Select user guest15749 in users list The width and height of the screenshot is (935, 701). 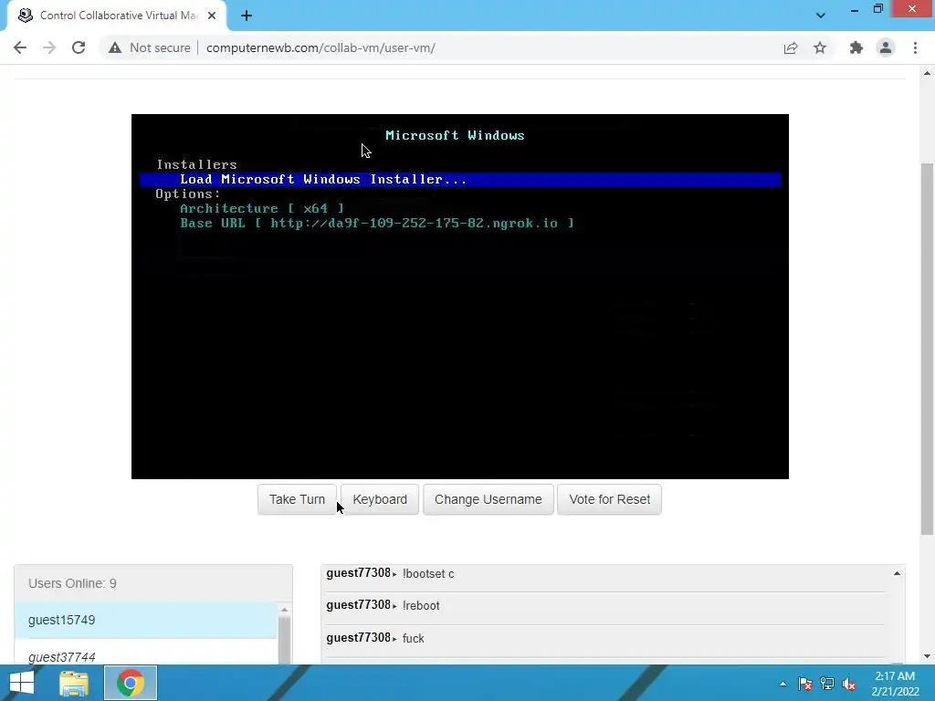click(146, 620)
